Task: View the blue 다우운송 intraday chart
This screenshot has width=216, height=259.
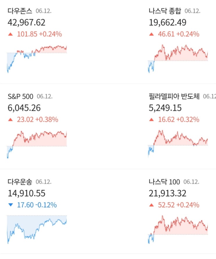Action: pyautogui.click(x=37, y=229)
